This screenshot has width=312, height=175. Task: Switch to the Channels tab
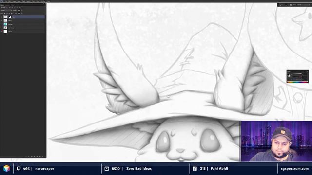click(x=8, y=5)
